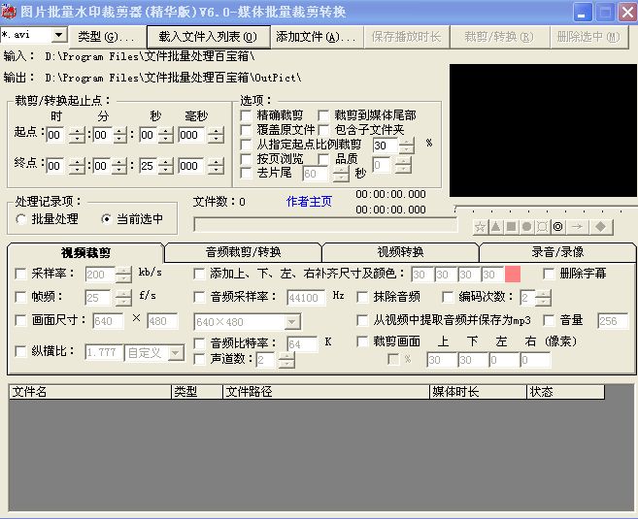The image size is (638, 519).
Task: Click the triangle icon in the player controls
Action: (x=495, y=227)
